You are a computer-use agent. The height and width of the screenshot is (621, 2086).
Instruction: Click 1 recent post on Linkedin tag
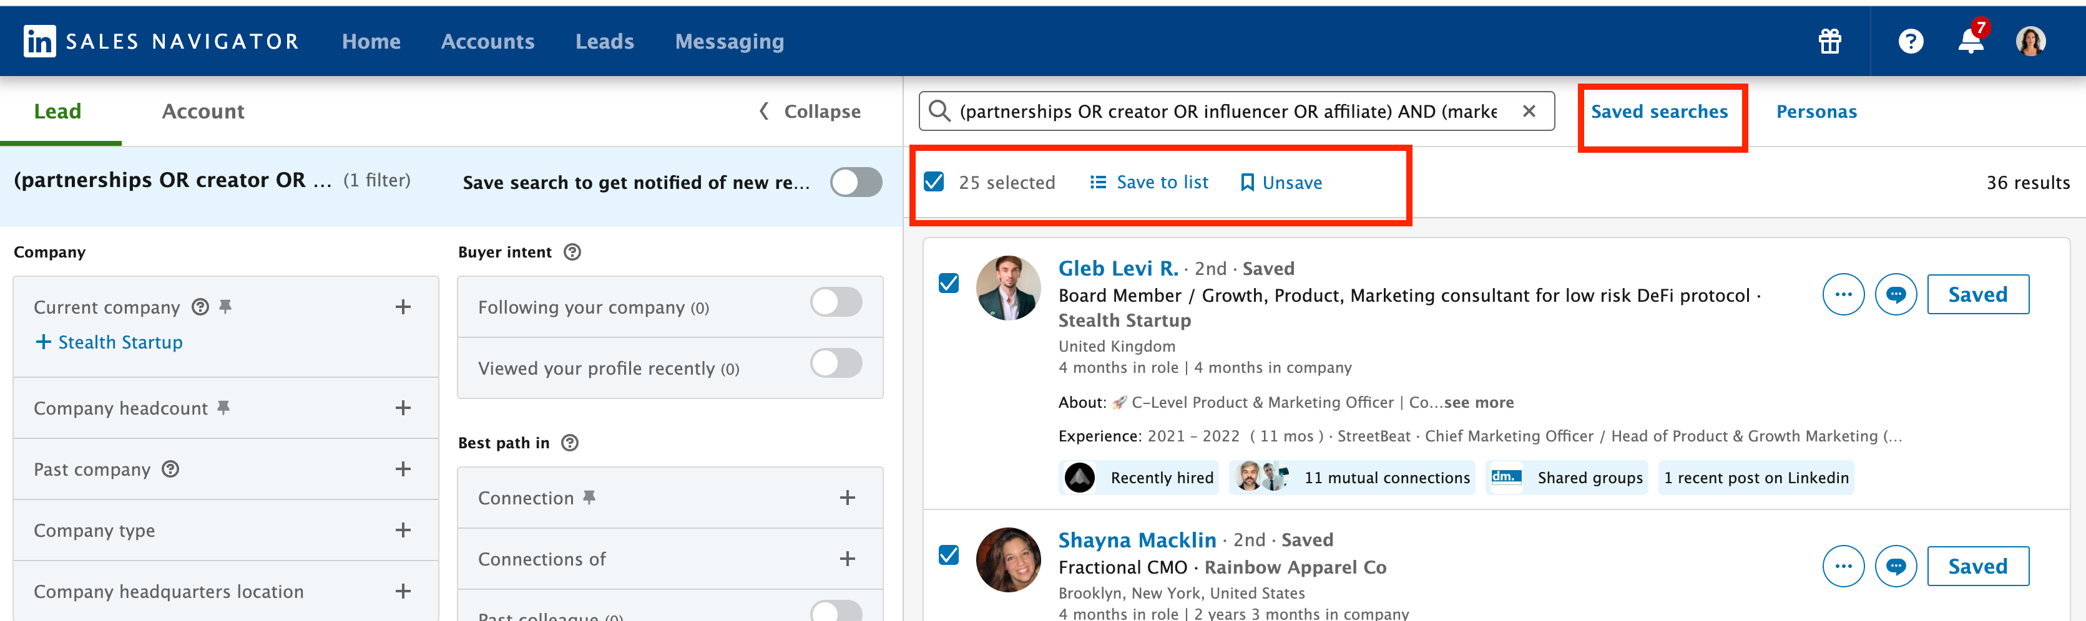[1756, 477]
